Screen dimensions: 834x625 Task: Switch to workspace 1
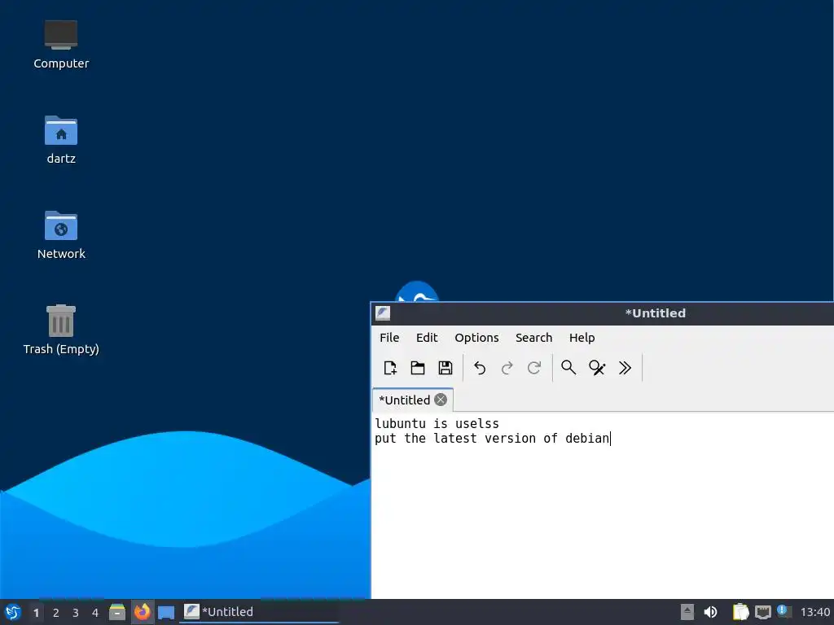(36, 613)
